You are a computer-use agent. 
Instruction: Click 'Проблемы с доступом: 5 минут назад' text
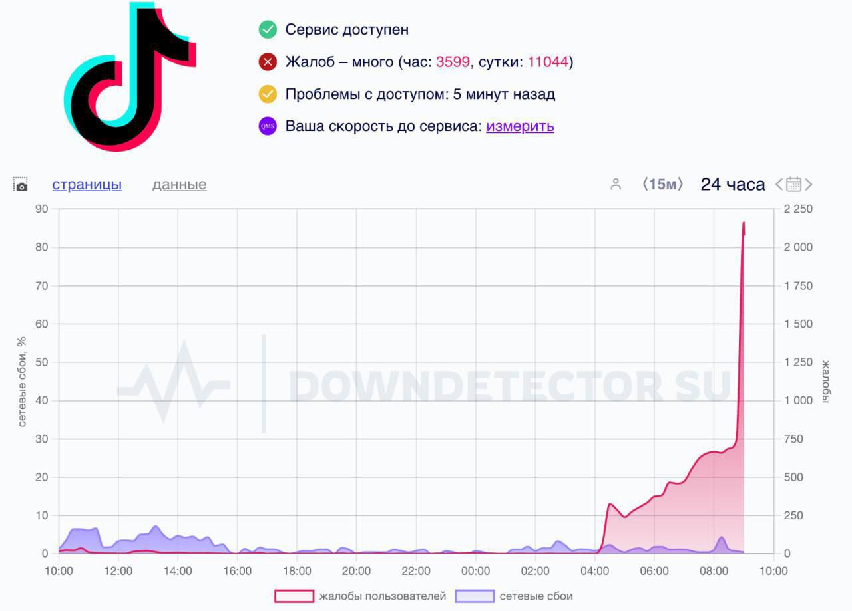(x=420, y=94)
